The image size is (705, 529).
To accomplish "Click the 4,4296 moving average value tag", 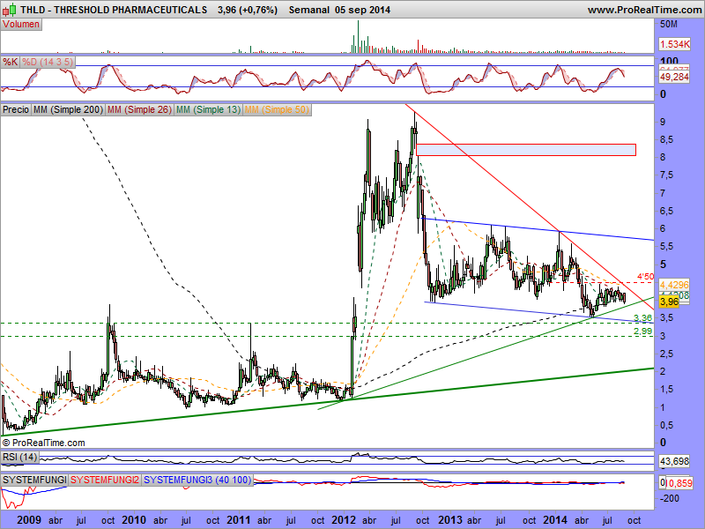I will point(674,285).
